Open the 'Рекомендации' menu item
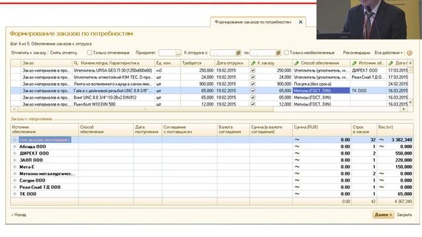Viewport: 422px width, 237px height. (x=357, y=53)
